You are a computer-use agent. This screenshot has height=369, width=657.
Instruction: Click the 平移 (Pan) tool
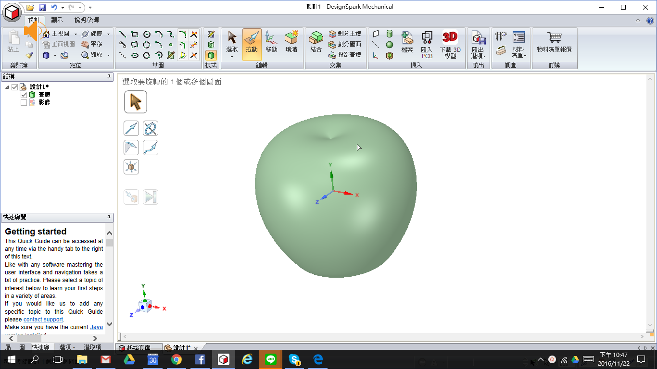92,44
